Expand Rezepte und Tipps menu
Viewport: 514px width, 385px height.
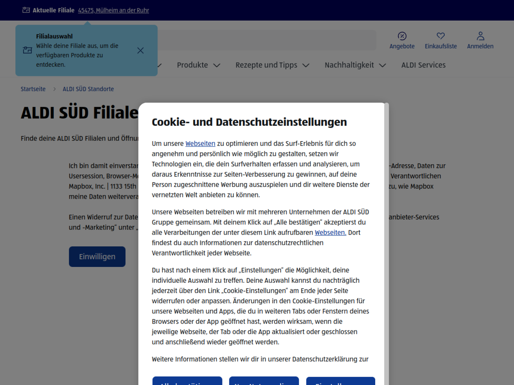pyautogui.click(x=272, y=65)
